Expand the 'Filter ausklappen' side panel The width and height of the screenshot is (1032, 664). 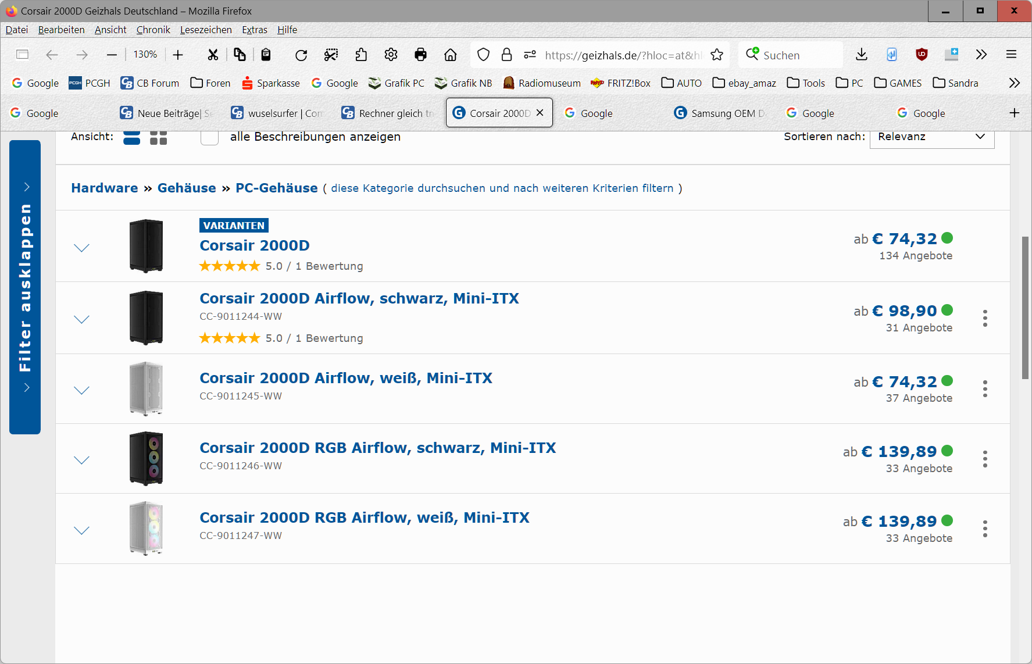point(25,287)
